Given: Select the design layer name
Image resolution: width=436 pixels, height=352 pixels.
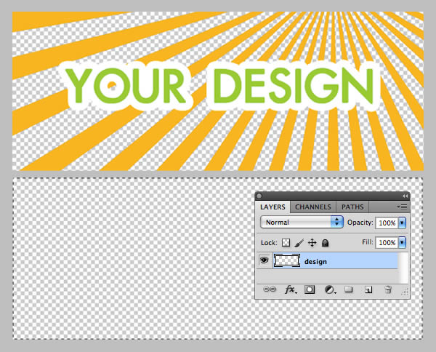Looking at the screenshot, I should [x=315, y=262].
